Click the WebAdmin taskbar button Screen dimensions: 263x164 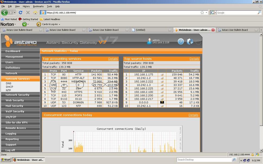[x=28, y=160]
